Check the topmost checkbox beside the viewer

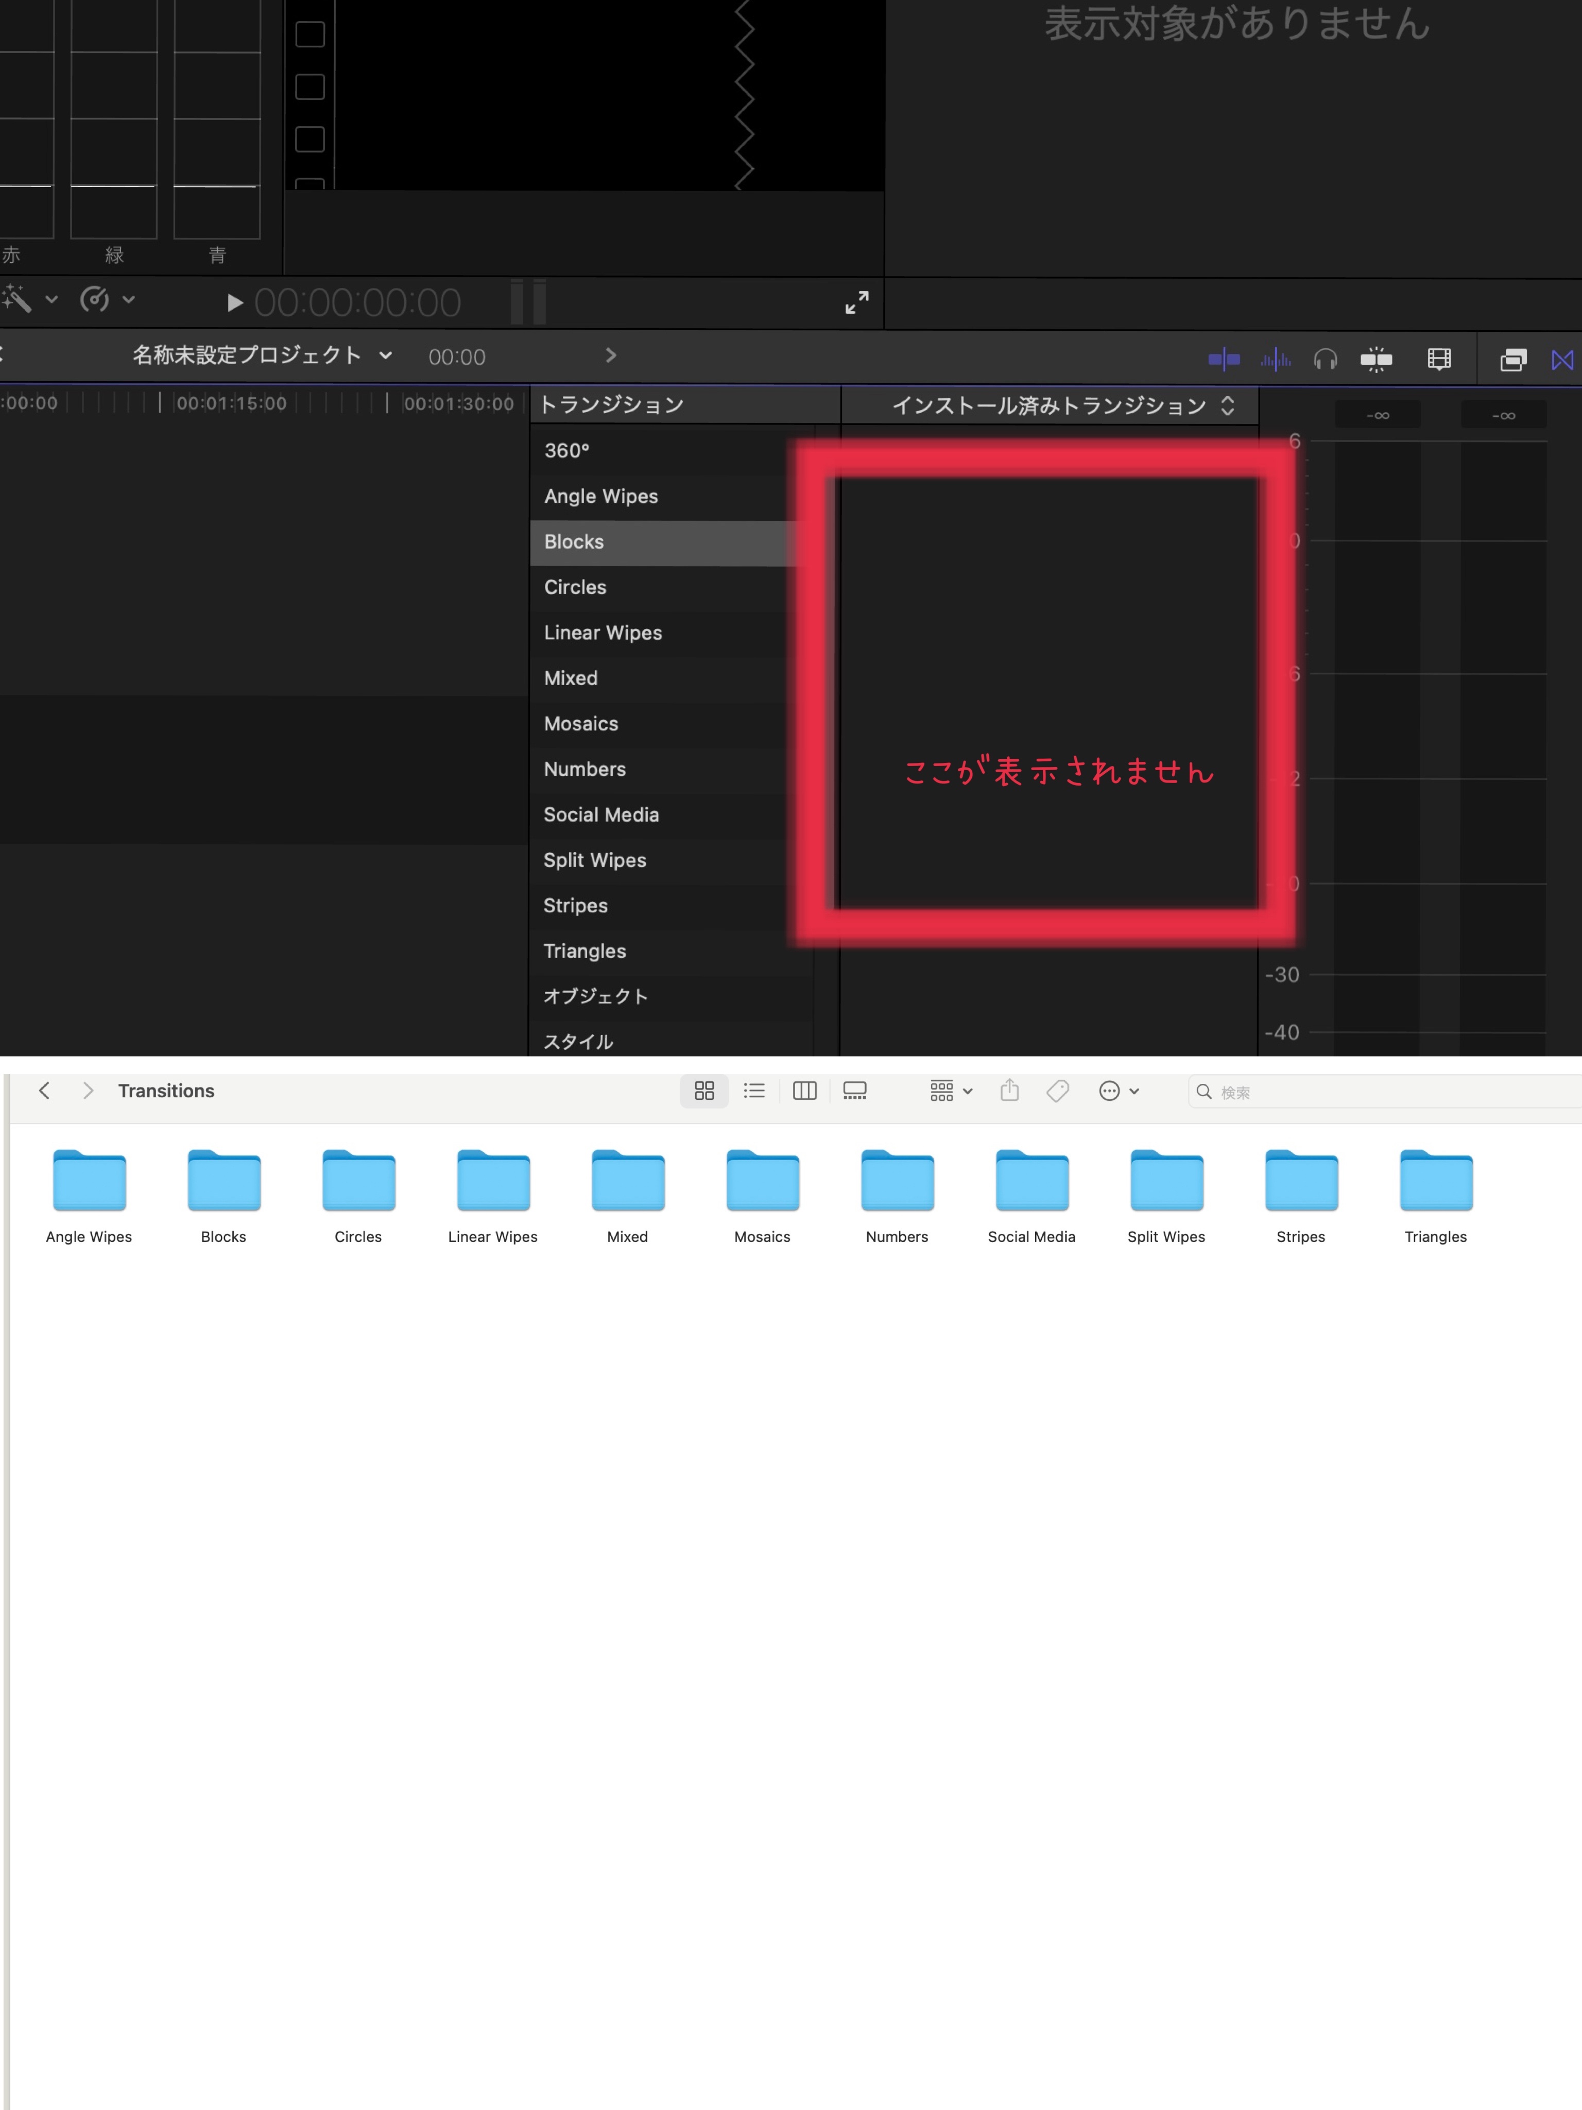tap(310, 35)
